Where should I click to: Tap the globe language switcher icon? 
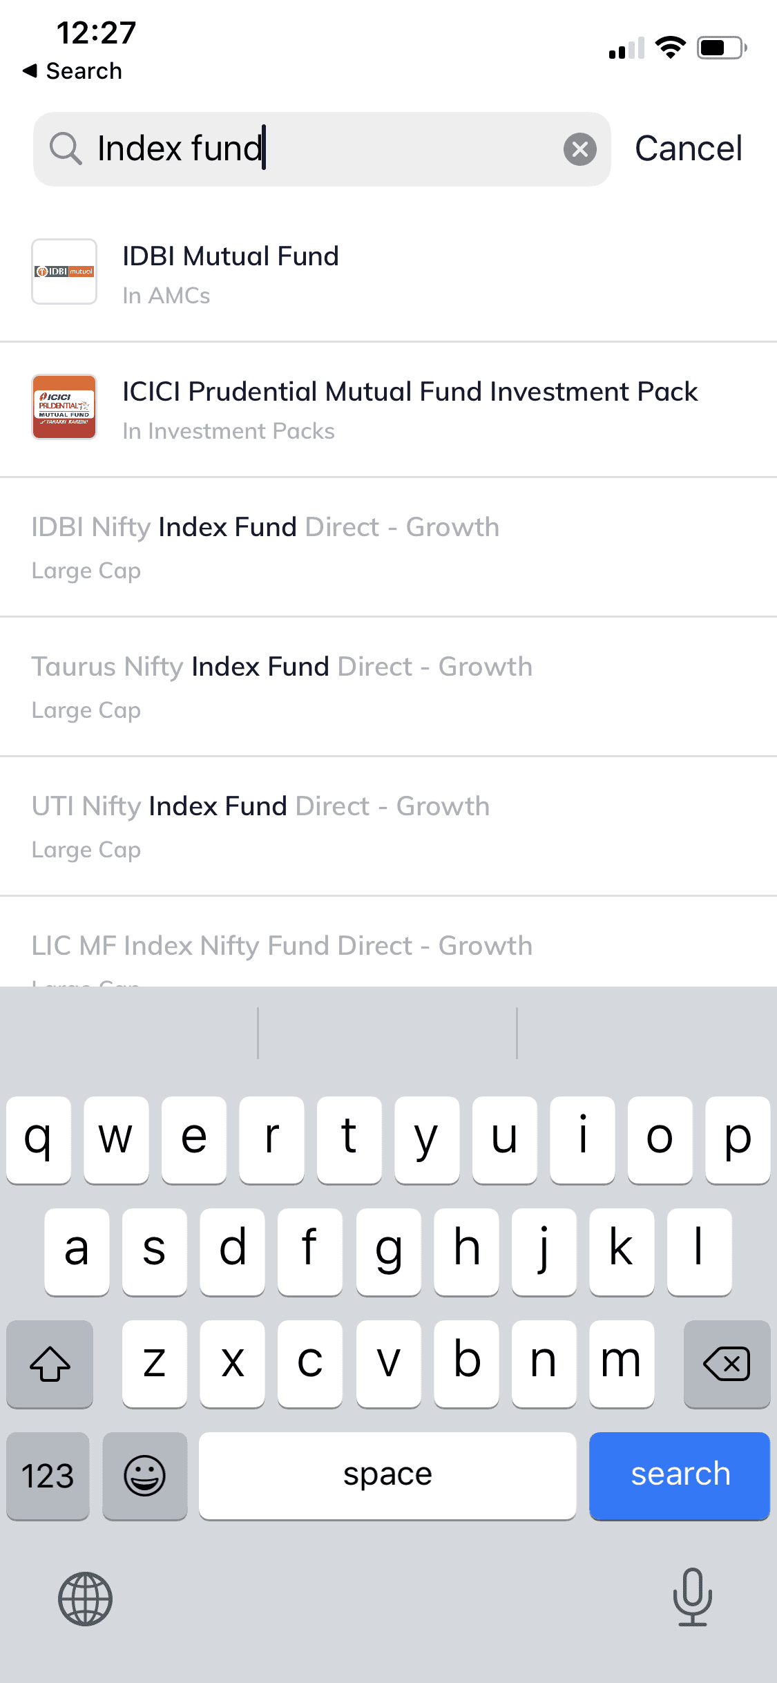click(x=85, y=1599)
